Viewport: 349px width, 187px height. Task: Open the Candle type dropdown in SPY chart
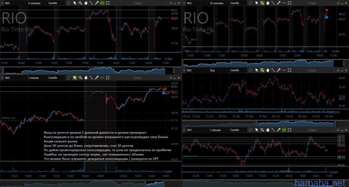pyautogui.click(x=238, y=130)
